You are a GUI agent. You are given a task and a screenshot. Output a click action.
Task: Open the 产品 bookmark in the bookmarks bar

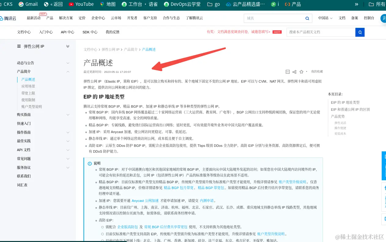293,4
